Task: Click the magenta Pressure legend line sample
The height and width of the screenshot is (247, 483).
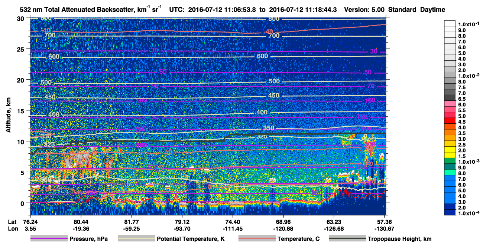Action: tap(49, 239)
